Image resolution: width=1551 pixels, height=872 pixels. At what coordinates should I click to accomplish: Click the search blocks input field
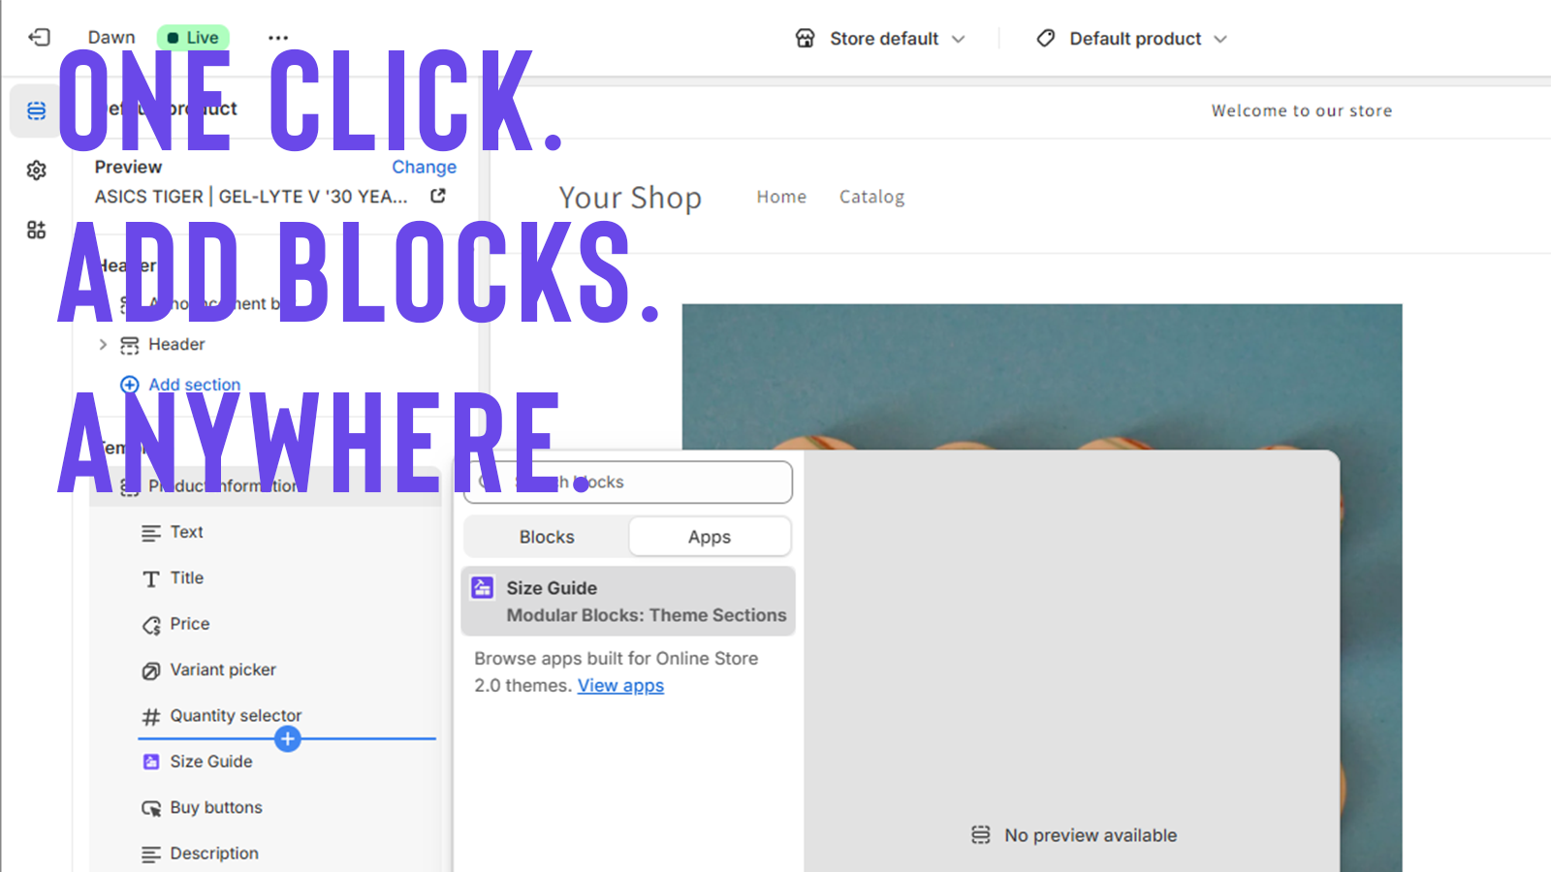click(628, 482)
